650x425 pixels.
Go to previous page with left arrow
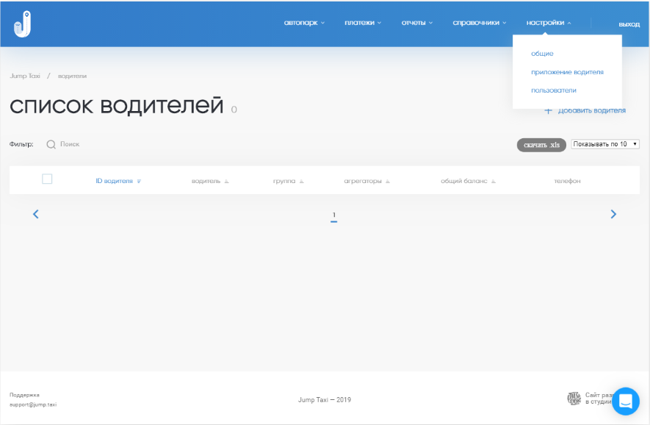point(36,214)
